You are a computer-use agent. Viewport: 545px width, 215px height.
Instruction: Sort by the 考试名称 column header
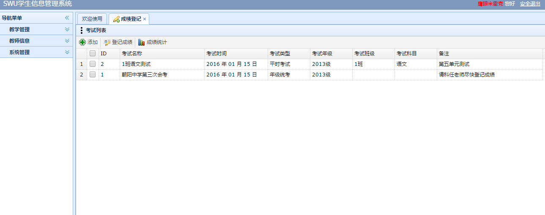click(162, 54)
